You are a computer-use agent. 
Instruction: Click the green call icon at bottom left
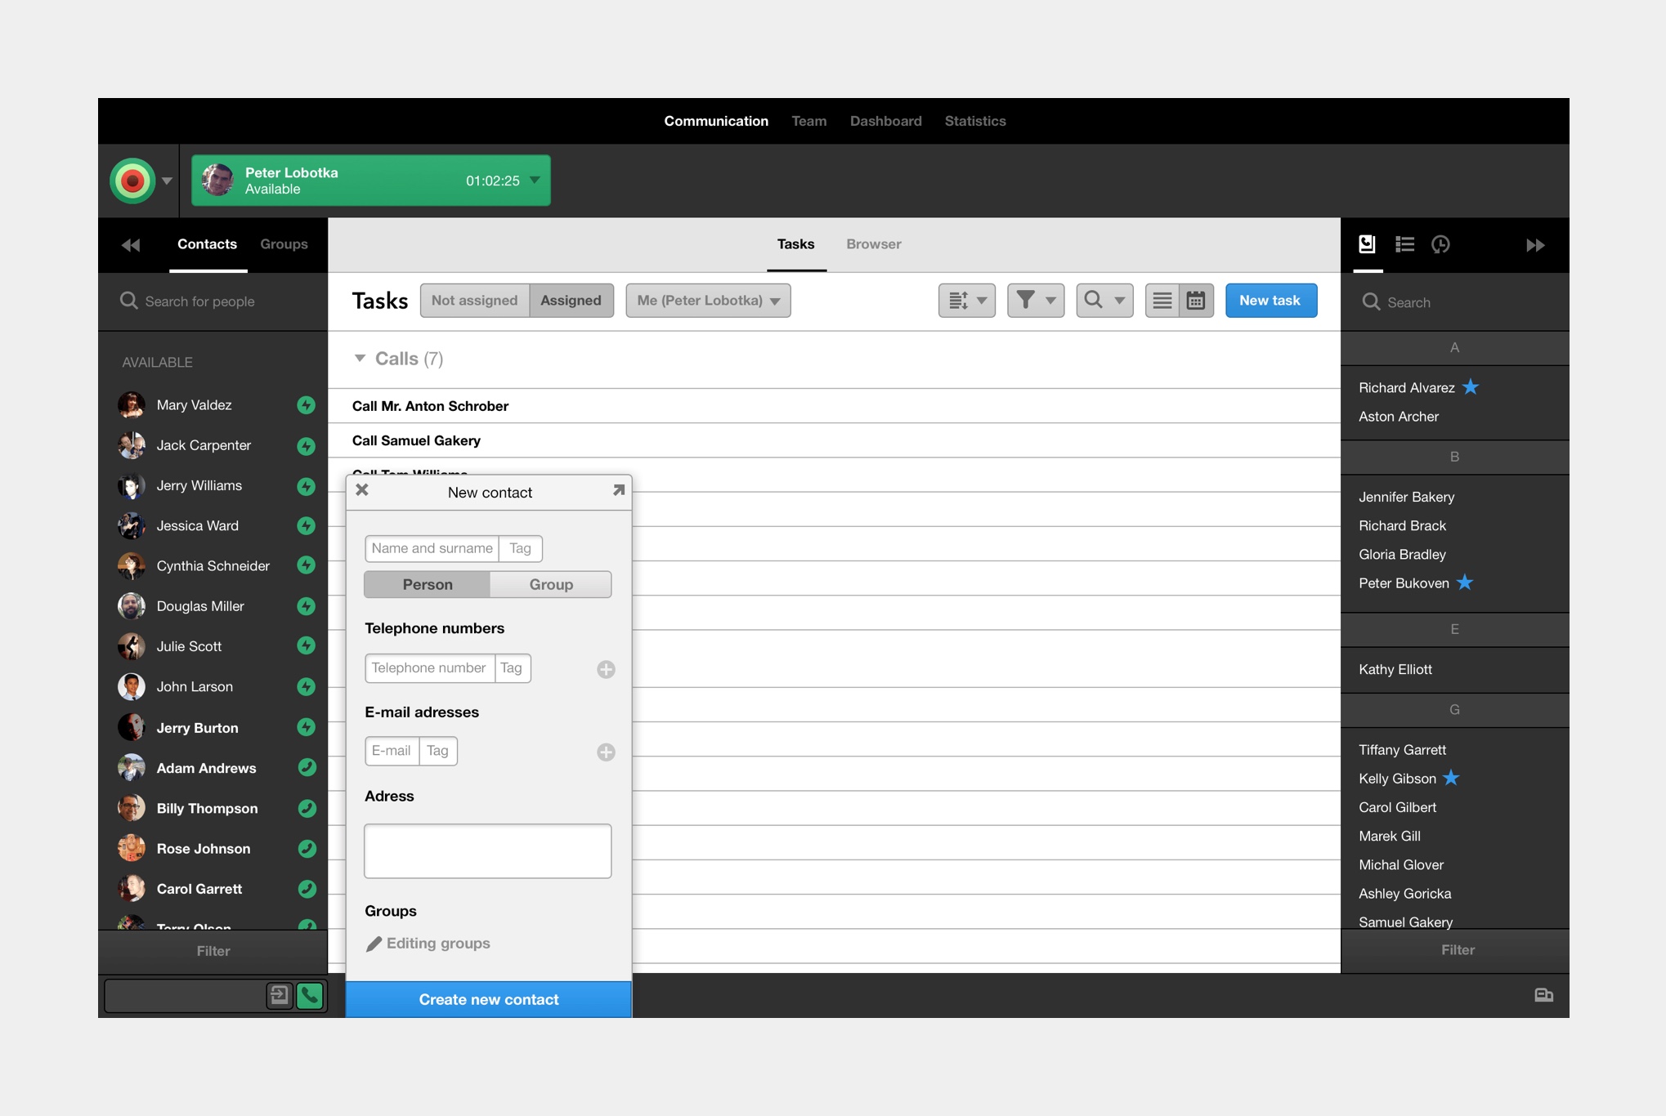coord(309,996)
